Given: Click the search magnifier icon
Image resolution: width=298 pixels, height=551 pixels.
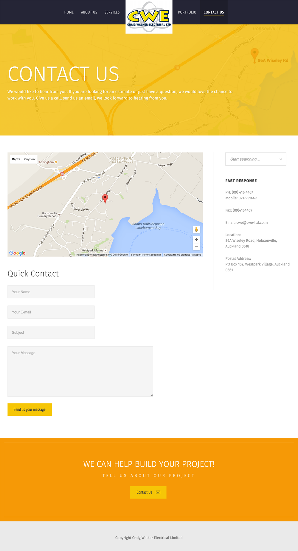Looking at the screenshot, I should (x=280, y=159).
